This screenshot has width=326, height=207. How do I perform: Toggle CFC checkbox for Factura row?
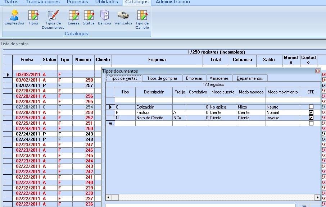pyautogui.click(x=311, y=112)
